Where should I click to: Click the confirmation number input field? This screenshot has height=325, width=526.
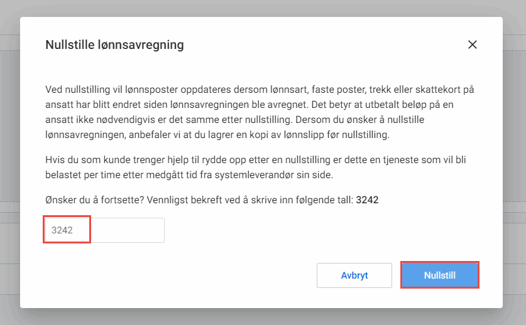104,230
